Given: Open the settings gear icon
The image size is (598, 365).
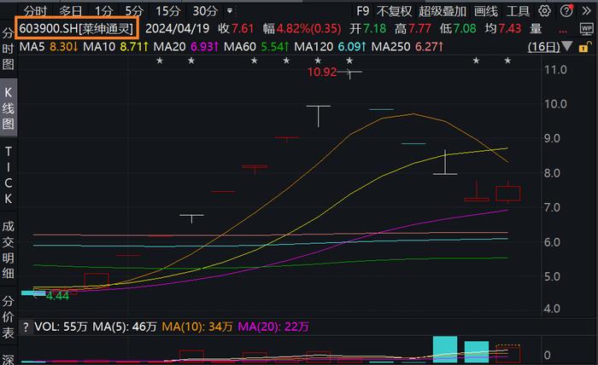Looking at the screenshot, I should [545, 11].
